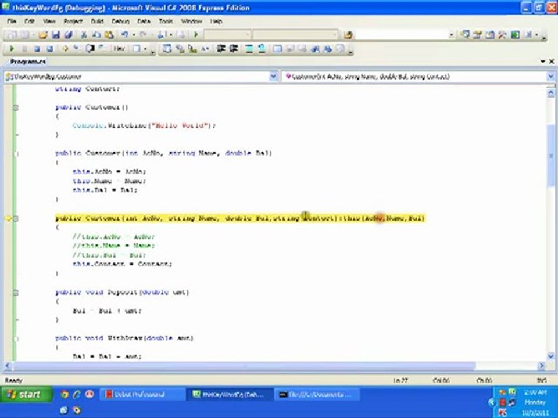Save Program.cs with the Save icon

tap(56, 35)
